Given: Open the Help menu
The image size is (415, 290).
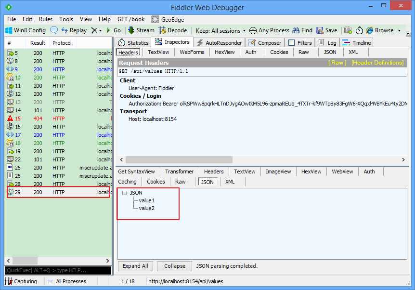Looking at the screenshot, I should click(104, 19).
